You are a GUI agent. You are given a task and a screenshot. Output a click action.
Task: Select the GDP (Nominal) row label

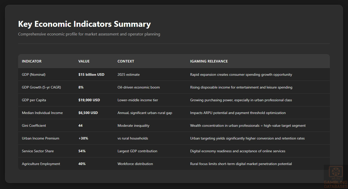click(34, 75)
